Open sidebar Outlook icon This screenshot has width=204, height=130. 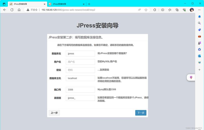coord(199,56)
